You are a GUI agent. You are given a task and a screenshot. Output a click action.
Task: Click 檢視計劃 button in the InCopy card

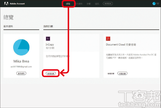click(51, 73)
